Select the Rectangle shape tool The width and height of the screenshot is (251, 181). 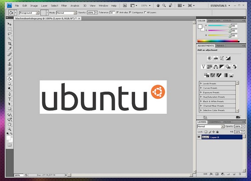9,109
